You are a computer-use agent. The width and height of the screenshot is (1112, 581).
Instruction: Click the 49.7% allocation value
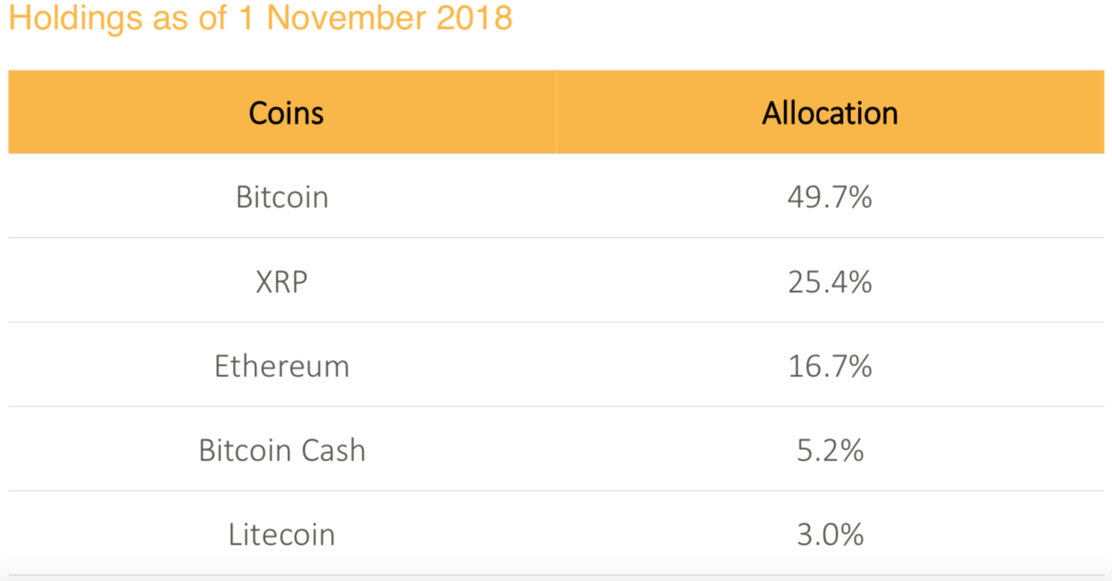tap(830, 197)
